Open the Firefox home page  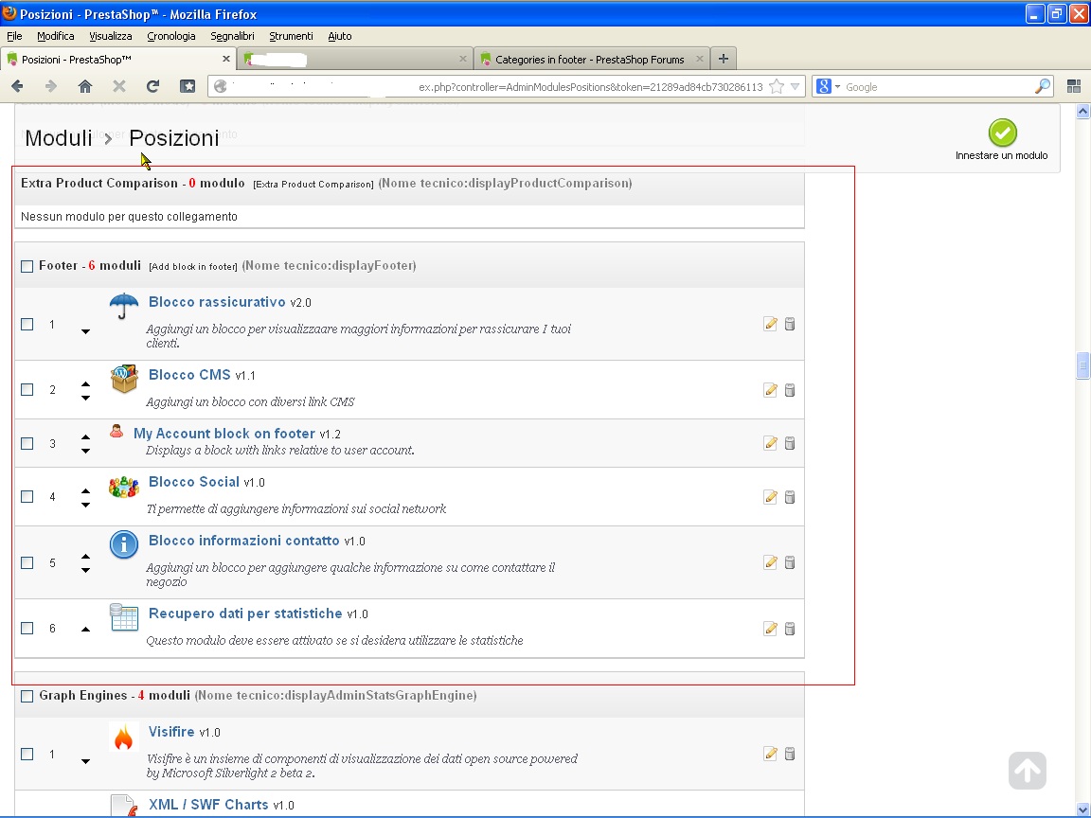click(x=85, y=86)
